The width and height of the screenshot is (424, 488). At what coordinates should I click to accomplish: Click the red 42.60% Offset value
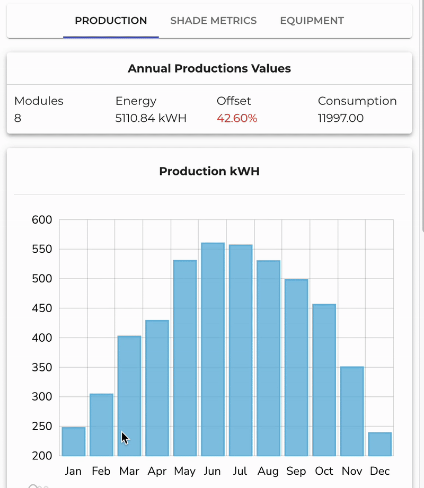coord(236,118)
